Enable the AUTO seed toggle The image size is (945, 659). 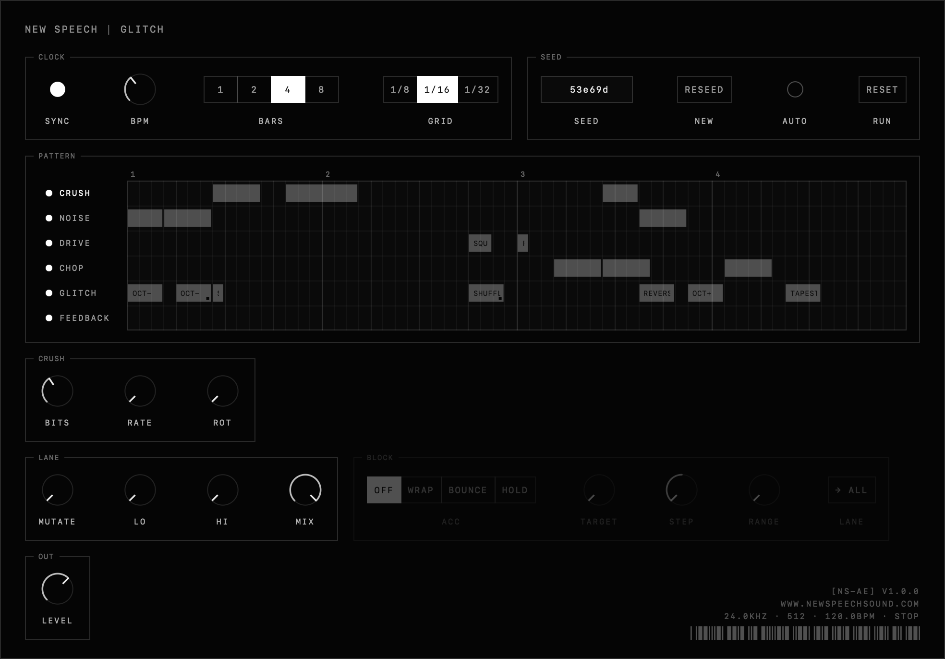click(795, 89)
